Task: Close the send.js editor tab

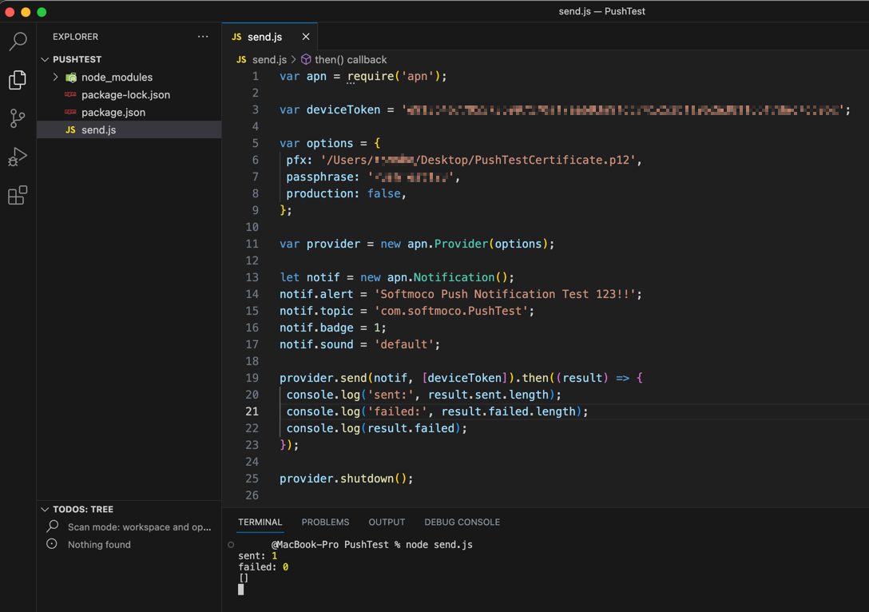Action: pyautogui.click(x=306, y=37)
